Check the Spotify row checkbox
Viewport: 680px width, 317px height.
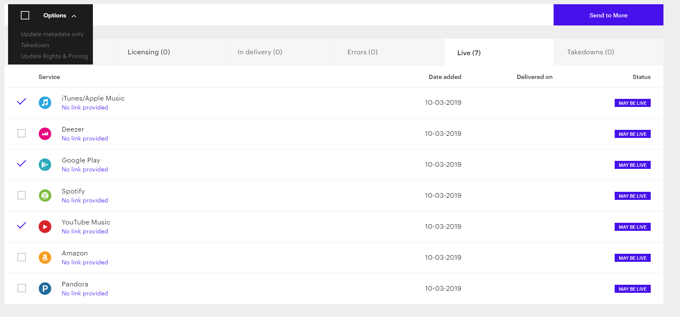(x=22, y=195)
